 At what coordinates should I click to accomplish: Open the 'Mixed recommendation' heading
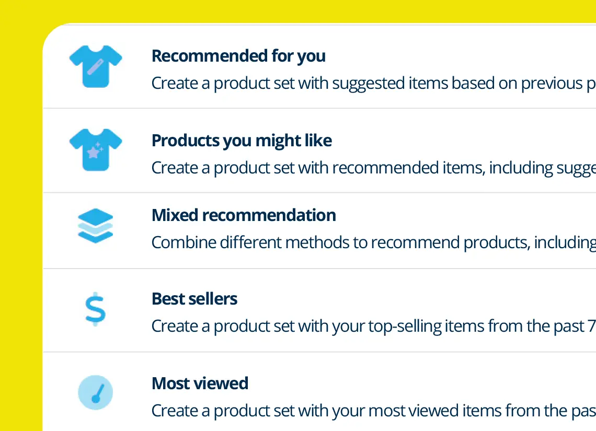click(x=244, y=215)
